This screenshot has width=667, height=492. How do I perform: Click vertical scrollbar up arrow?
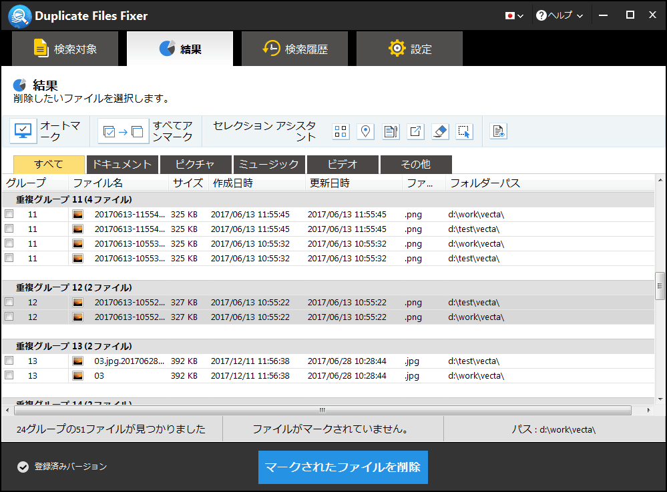pyautogui.click(x=660, y=180)
